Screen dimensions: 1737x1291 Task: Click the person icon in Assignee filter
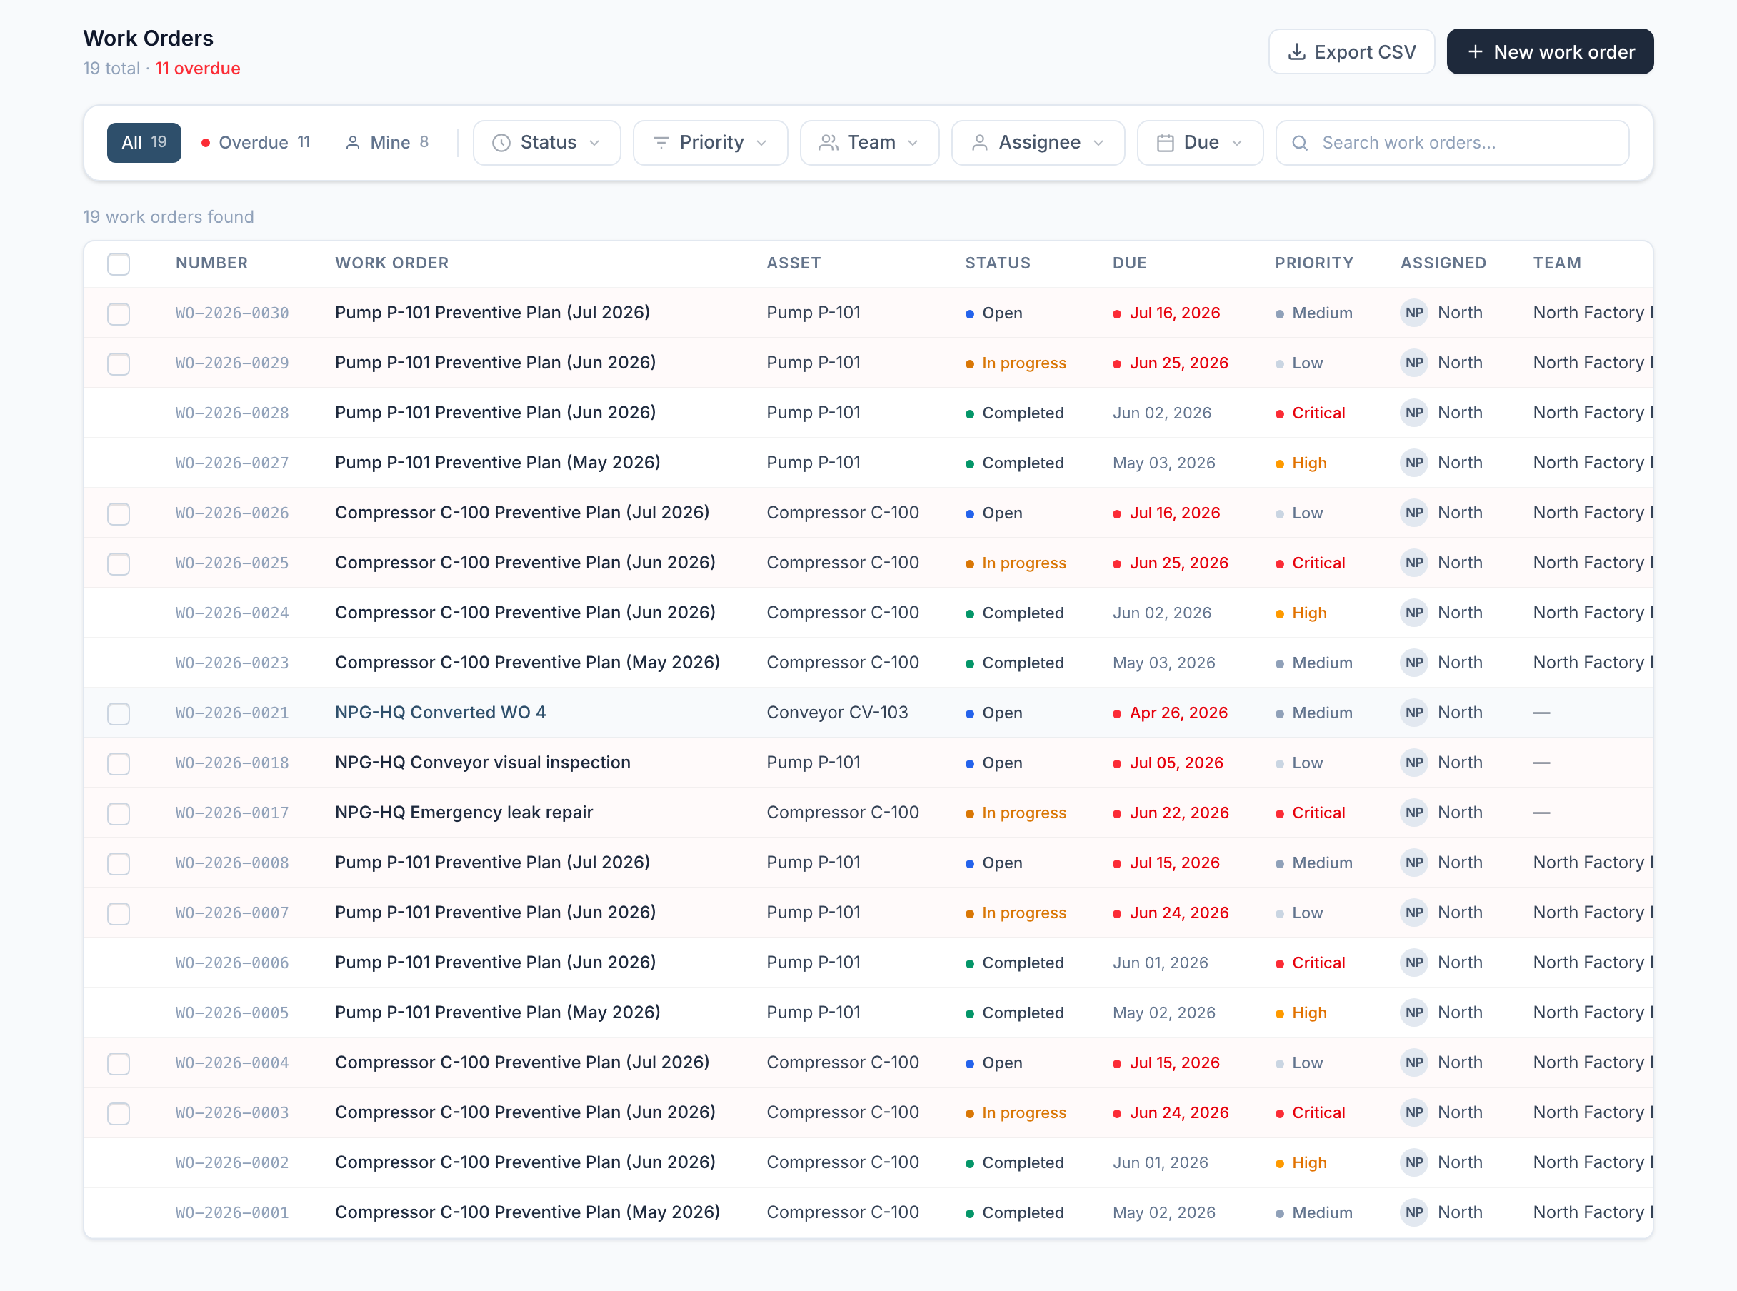[979, 142]
